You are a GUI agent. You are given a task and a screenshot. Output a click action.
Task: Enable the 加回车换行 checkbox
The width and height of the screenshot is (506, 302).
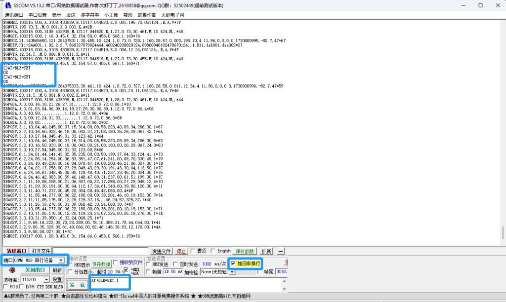click(234, 264)
